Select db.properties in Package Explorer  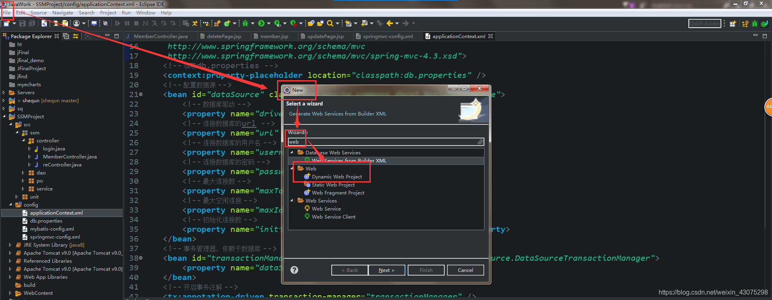tap(46, 221)
